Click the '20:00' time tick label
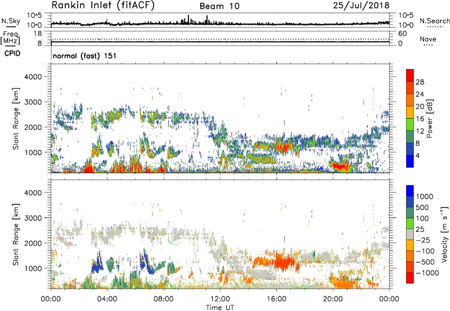Image resolution: width=450 pixels, height=311 pixels. click(x=332, y=299)
